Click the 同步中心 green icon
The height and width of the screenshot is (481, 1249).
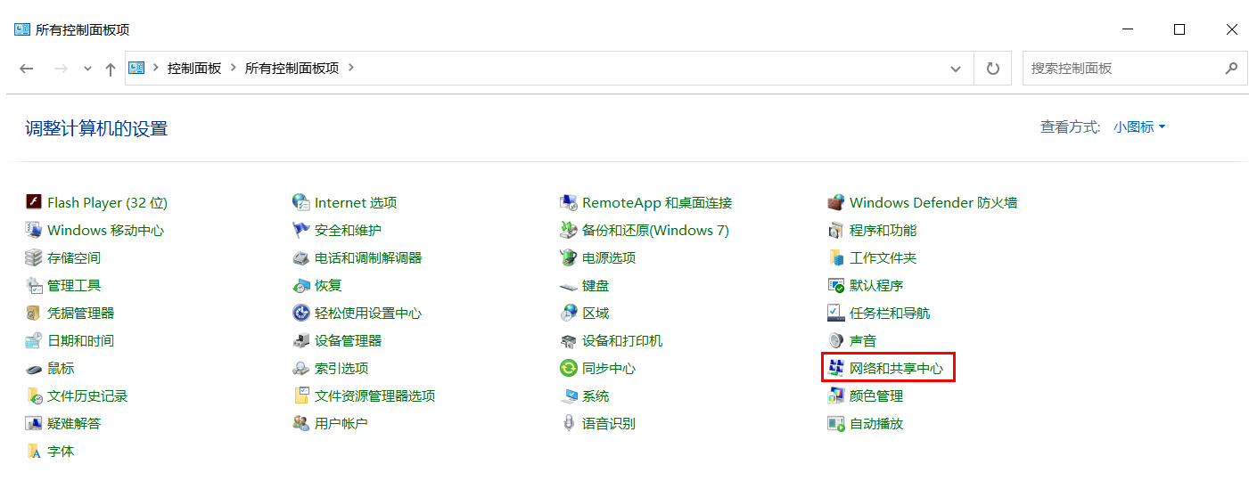[x=569, y=368]
